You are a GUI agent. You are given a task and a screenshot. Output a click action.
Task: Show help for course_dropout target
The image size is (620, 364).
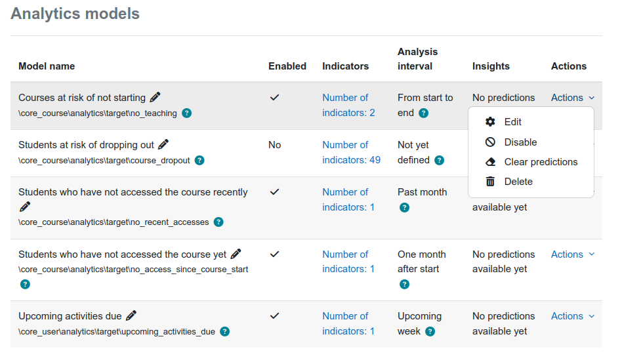pyautogui.click(x=199, y=161)
